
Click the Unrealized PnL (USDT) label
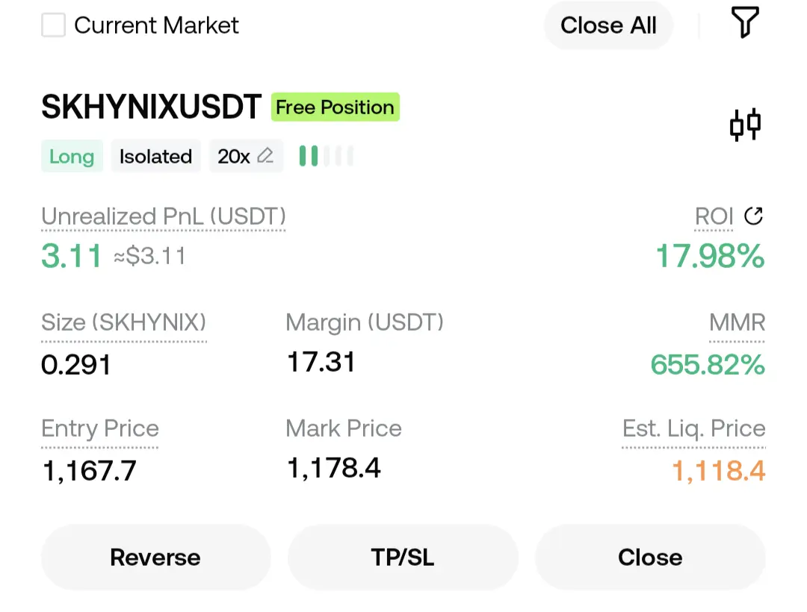click(x=163, y=216)
